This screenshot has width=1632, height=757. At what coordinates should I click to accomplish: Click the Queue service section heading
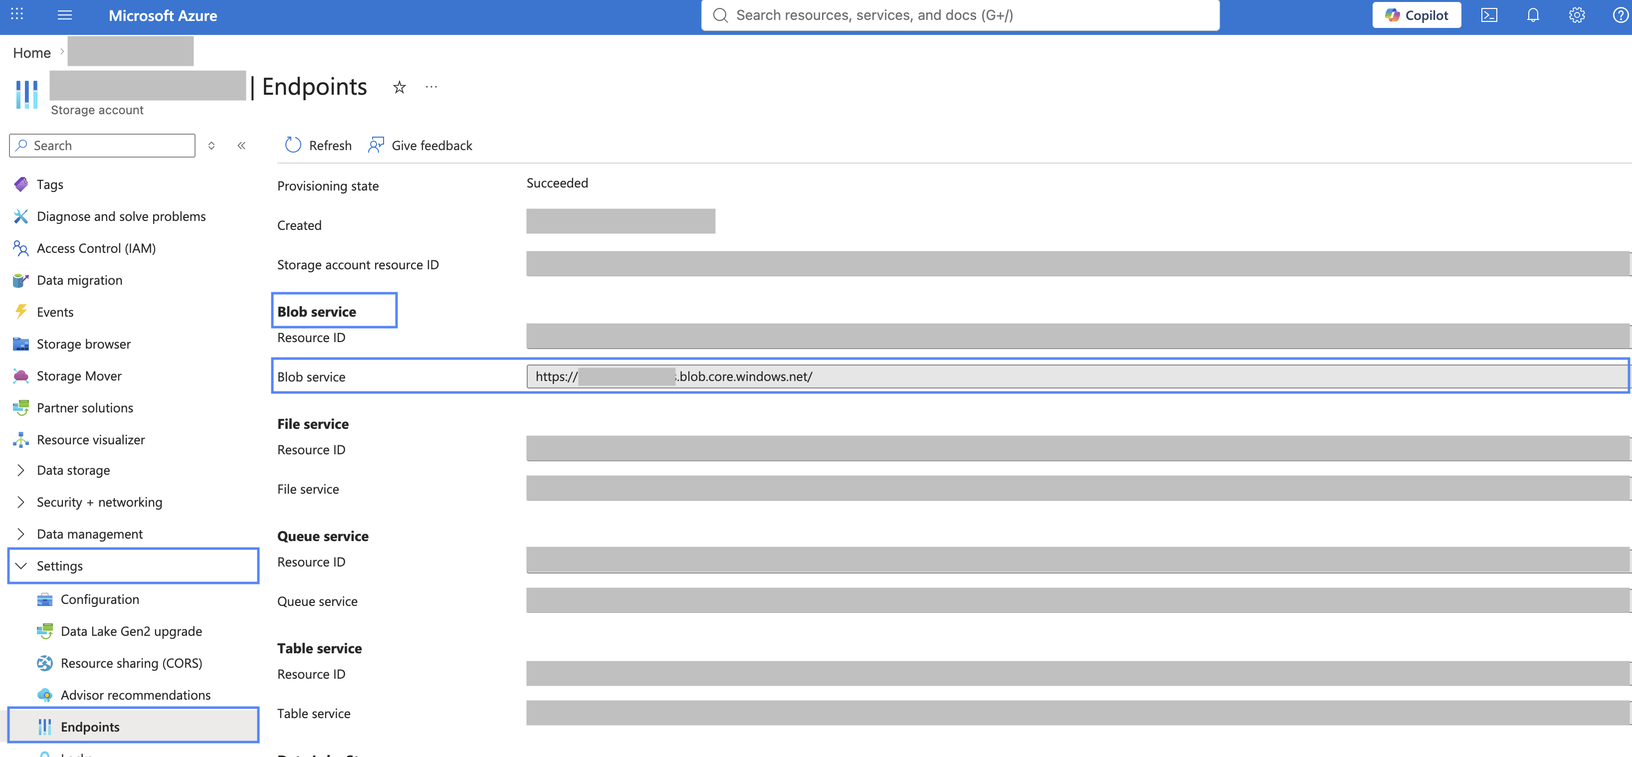tap(323, 536)
